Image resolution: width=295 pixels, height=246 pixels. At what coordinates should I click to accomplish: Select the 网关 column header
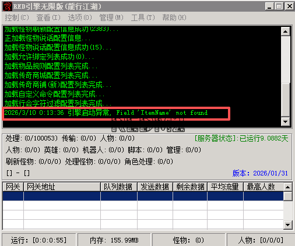[x=13, y=187]
